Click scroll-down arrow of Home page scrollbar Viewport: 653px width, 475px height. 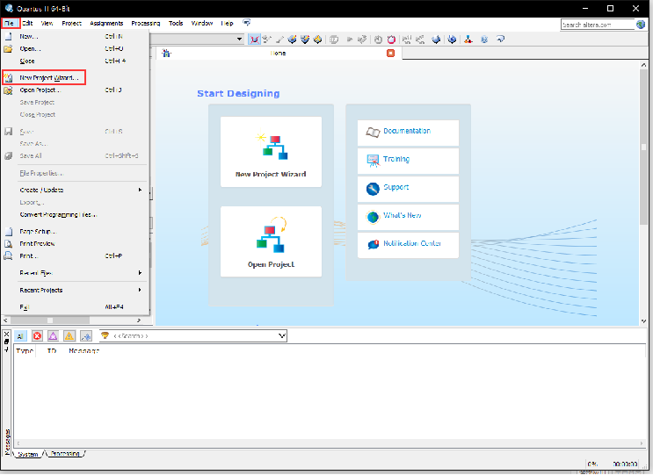pyautogui.click(x=643, y=321)
